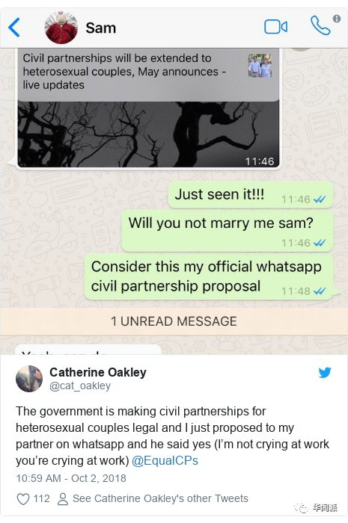Open the small couple thumbnail in preview
Image resolution: width=348 pixels, height=523 pixels.
(260, 66)
